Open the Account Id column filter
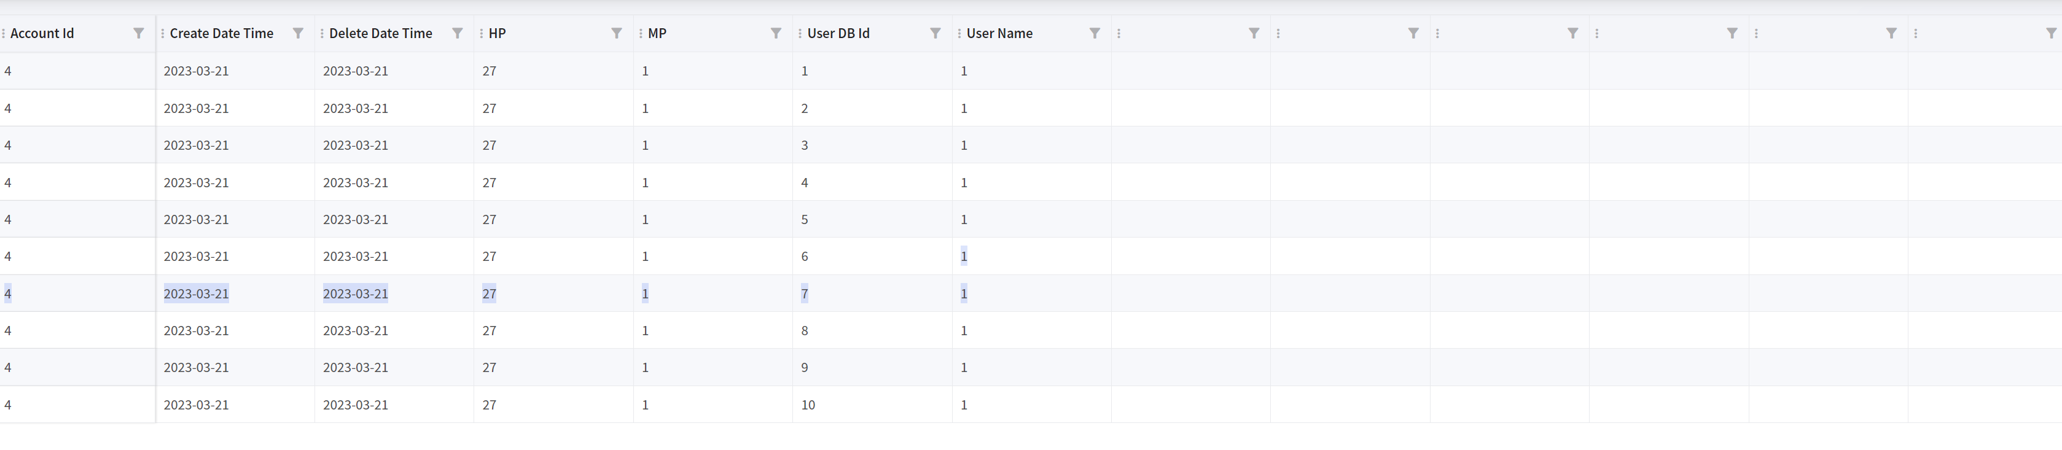The width and height of the screenshot is (2062, 450). point(138,34)
